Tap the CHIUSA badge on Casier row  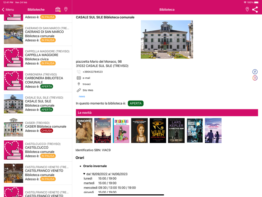point(47,131)
